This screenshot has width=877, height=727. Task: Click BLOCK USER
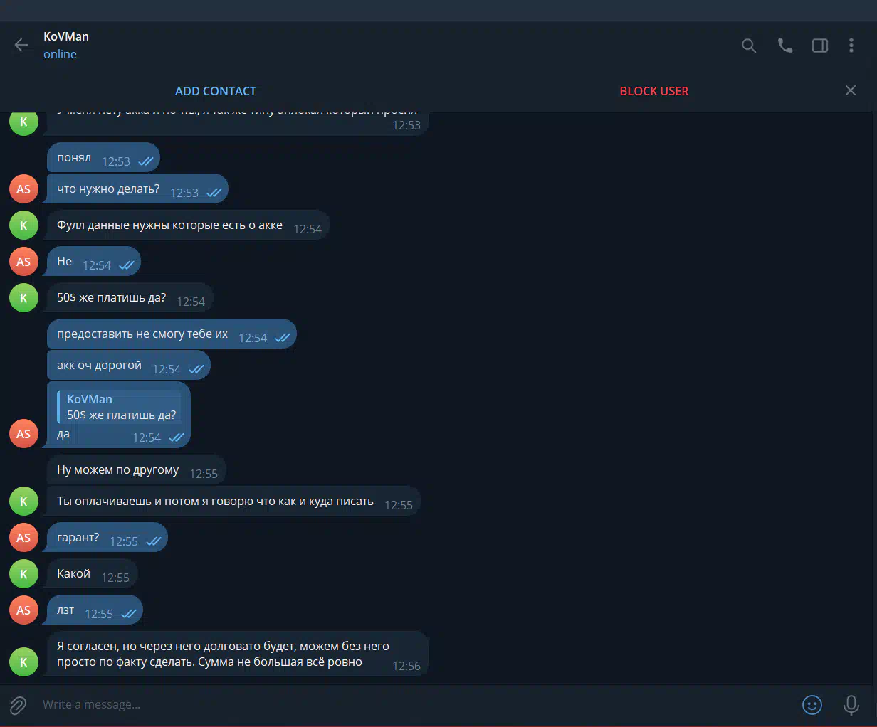pos(653,91)
